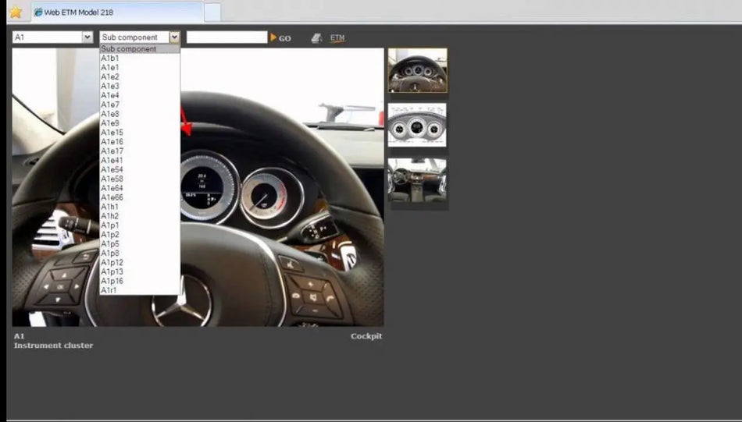Select the 'Sub component' placeholder option
742x422 pixels.
point(129,49)
